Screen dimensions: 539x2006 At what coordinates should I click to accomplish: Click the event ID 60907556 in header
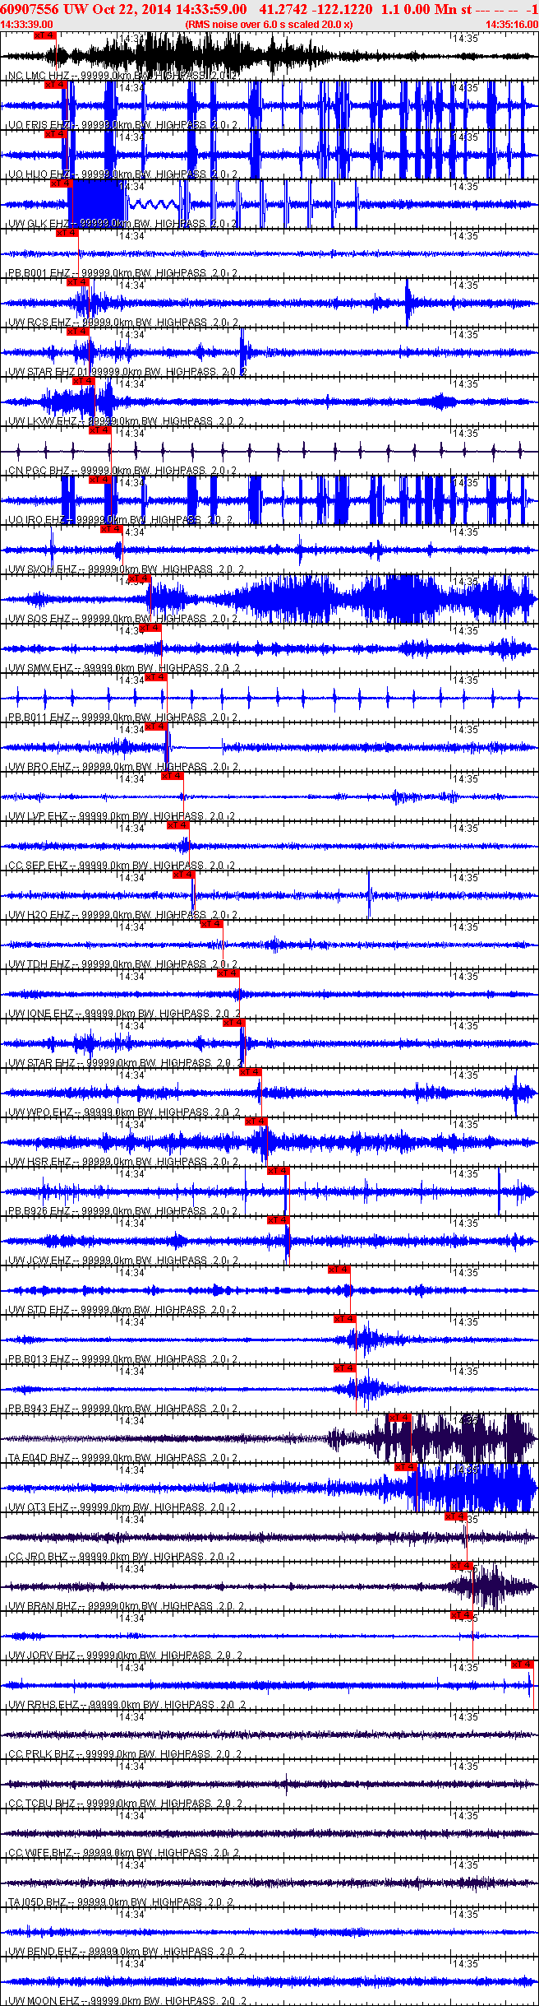[28, 9]
